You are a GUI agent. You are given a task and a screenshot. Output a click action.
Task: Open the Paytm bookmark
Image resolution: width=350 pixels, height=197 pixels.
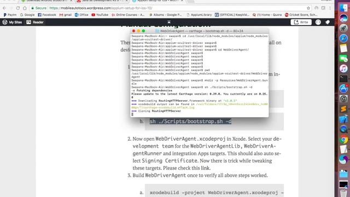pyautogui.click(x=10, y=15)
